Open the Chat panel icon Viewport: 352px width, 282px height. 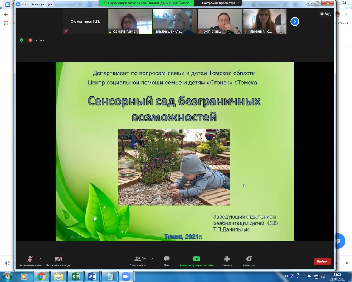click(166, 259)
